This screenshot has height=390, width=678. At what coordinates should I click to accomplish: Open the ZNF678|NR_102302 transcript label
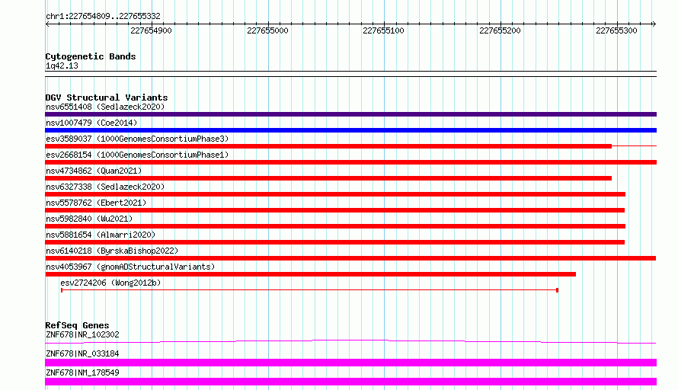82,334
